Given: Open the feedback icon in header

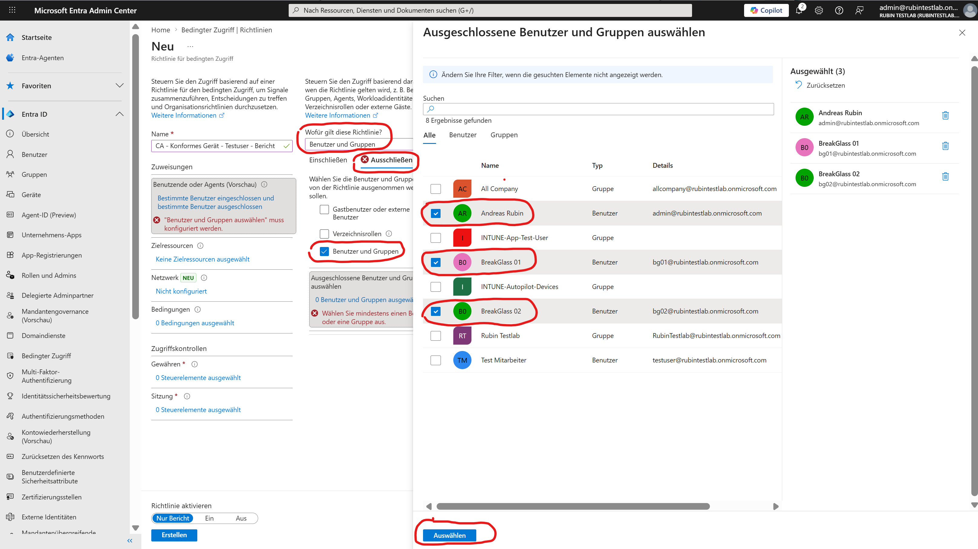Looking at the screenshot, I should click(x=859, y=11).
